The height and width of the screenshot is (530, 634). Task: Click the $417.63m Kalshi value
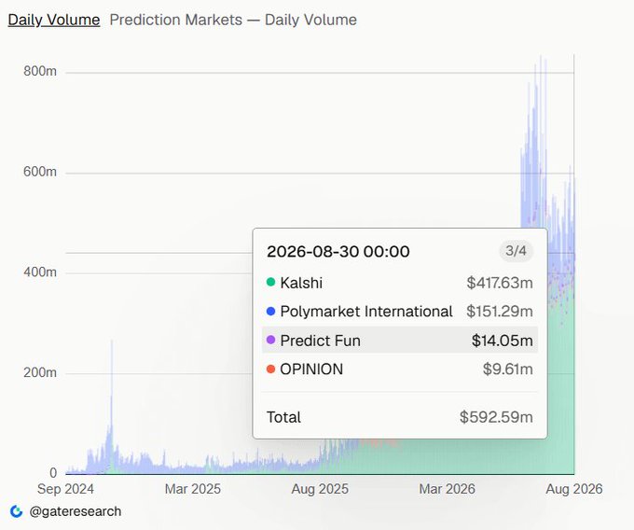[500, 283]
